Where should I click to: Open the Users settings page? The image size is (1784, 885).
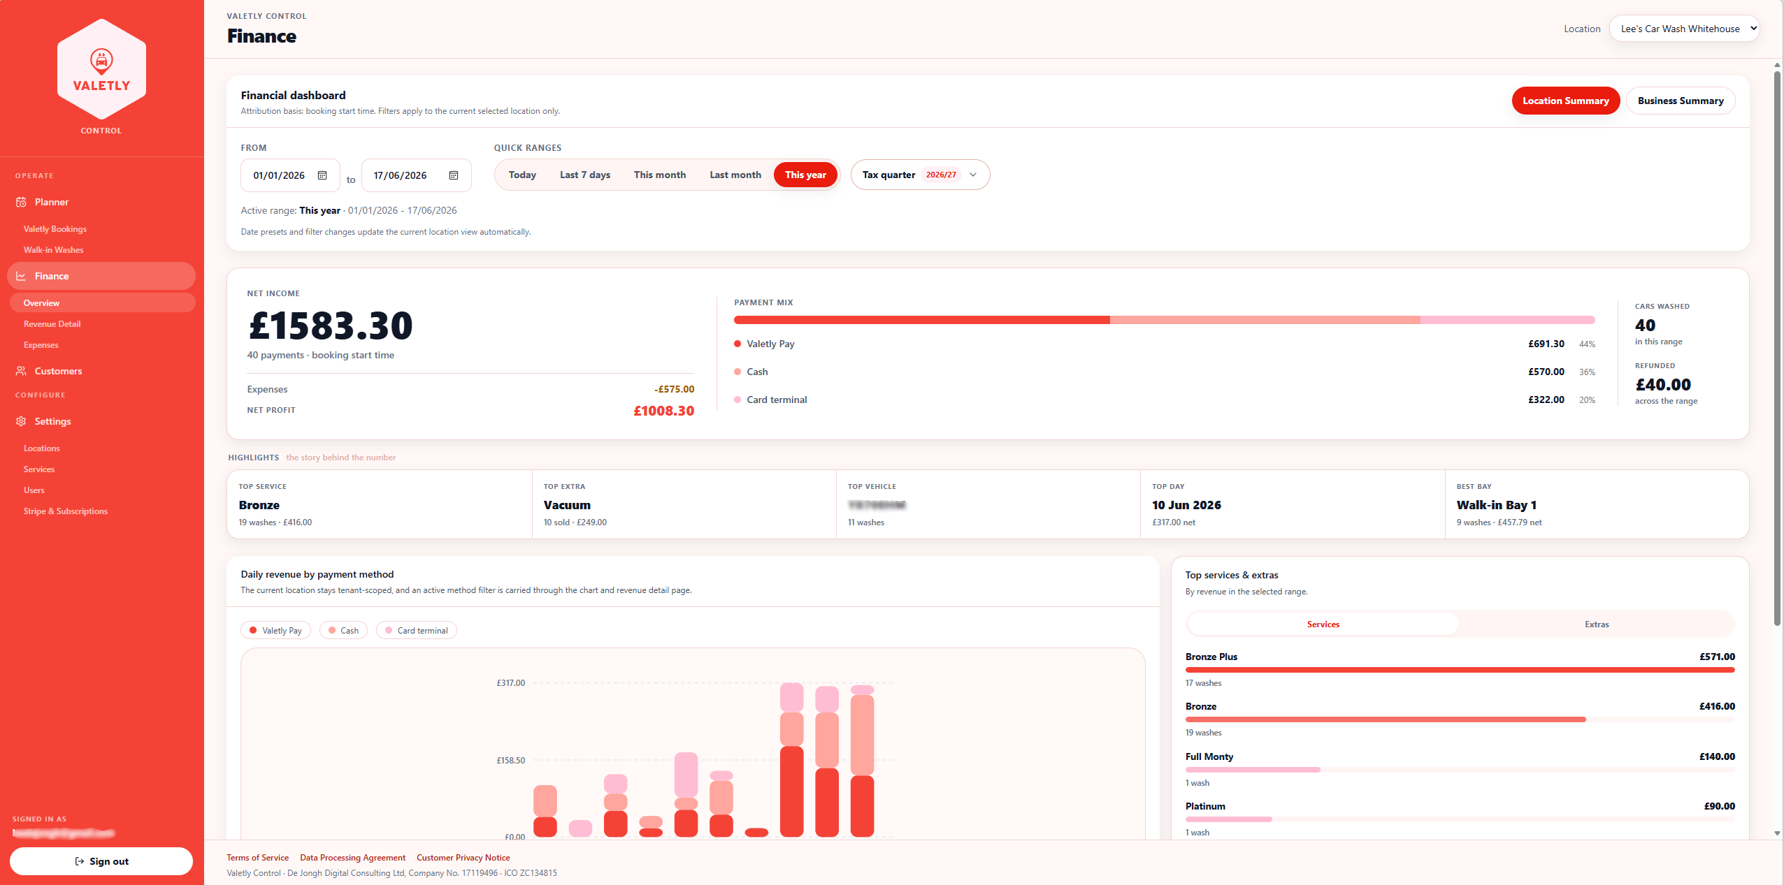(34, 490)
